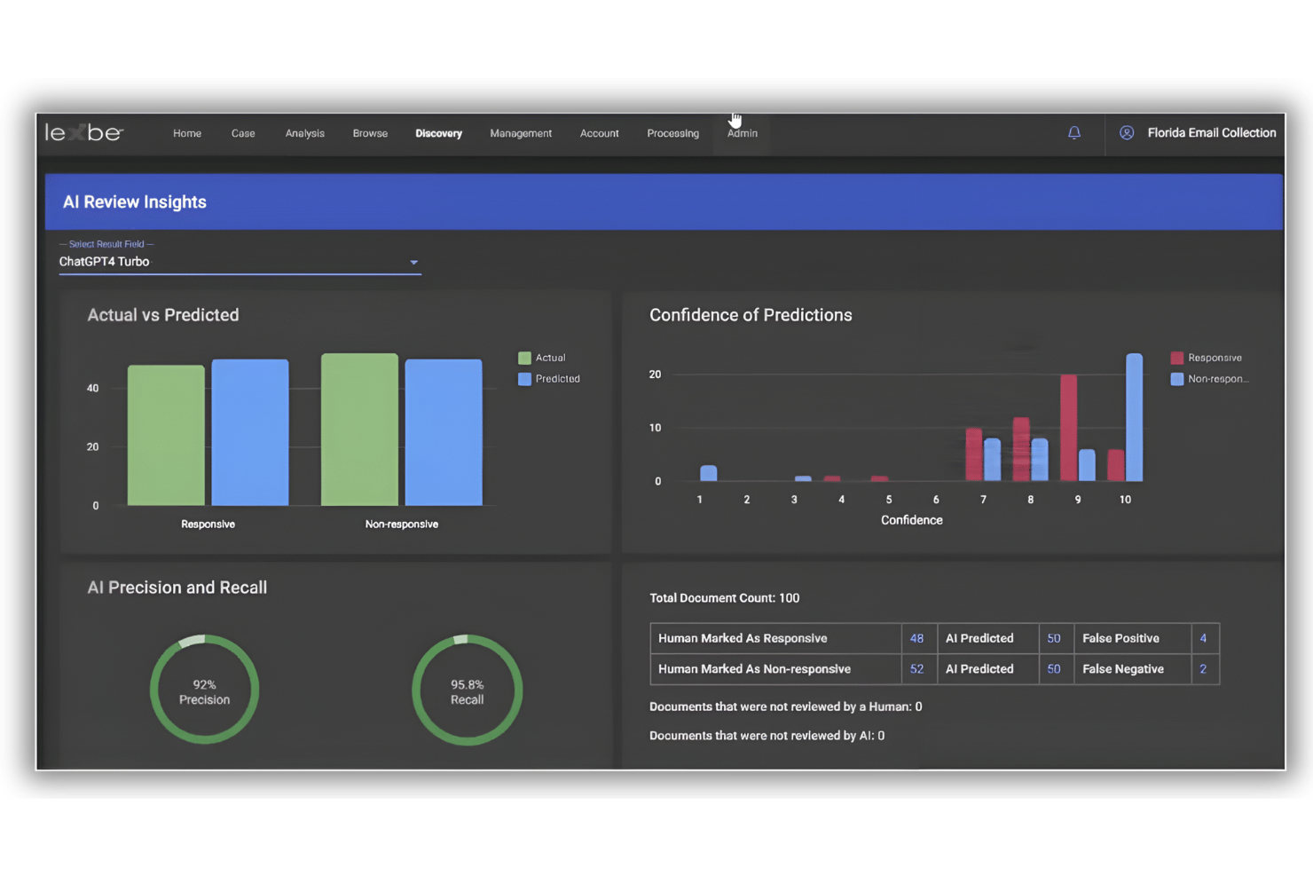Open the Processing menu

[x=672, y=134]
